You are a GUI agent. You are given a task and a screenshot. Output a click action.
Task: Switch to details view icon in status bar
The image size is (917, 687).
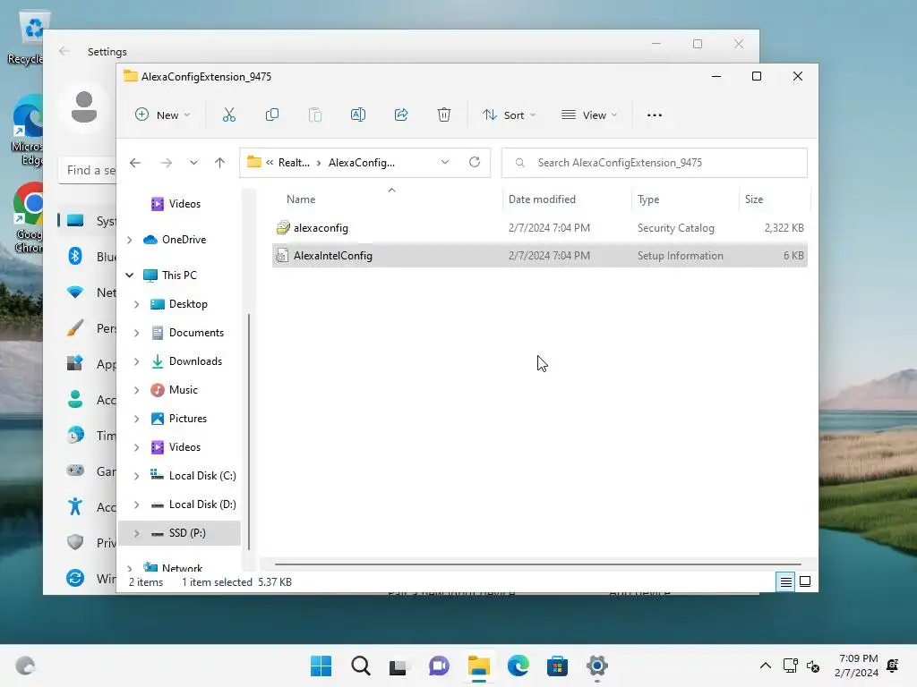click(x=785, y=581)
